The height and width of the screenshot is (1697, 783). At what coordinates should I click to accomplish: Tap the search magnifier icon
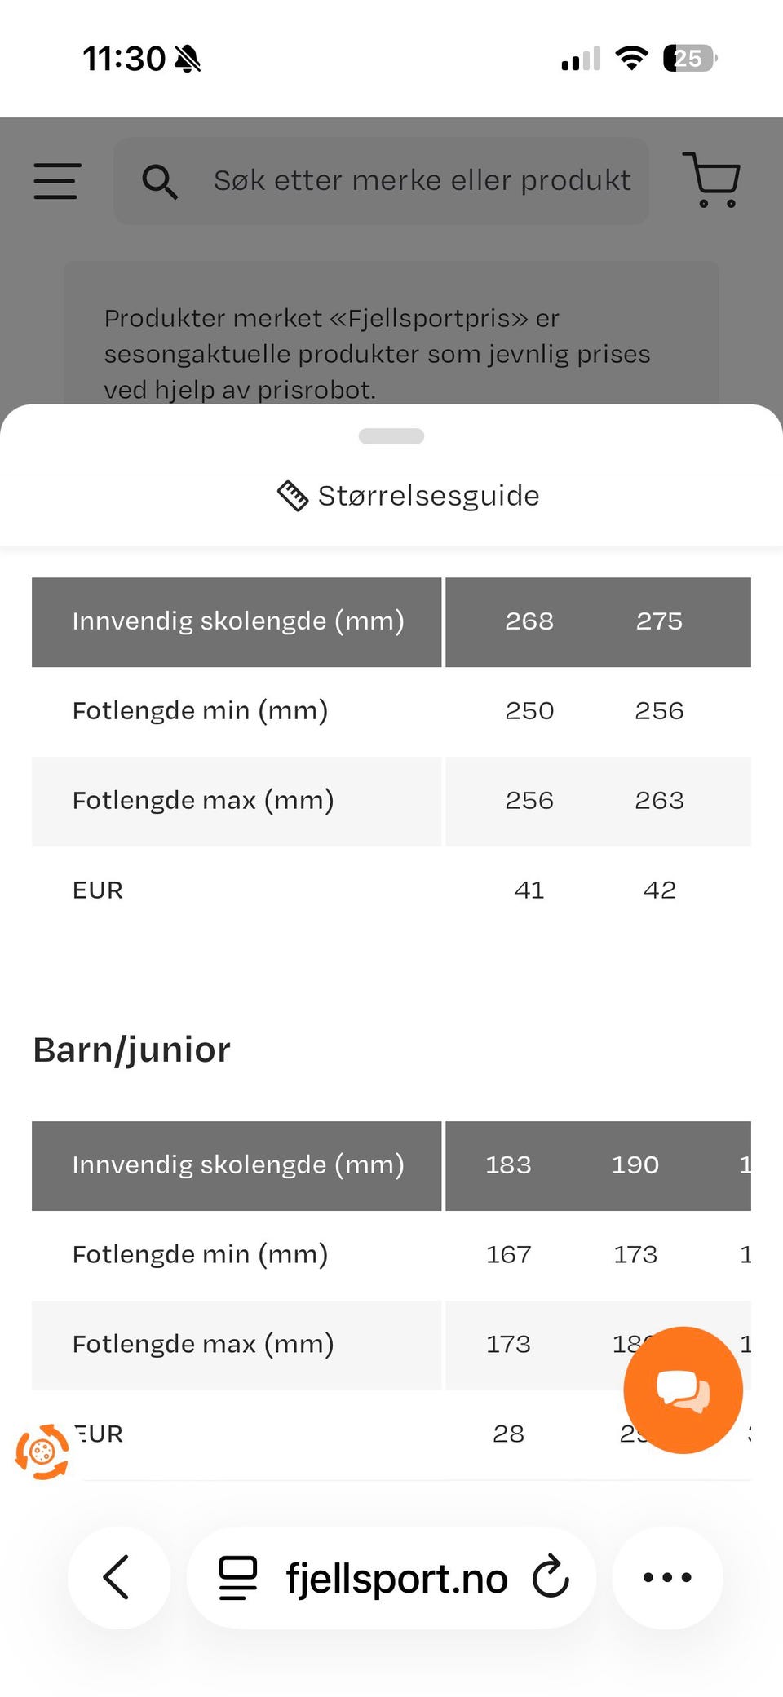(x=159, y=181)
